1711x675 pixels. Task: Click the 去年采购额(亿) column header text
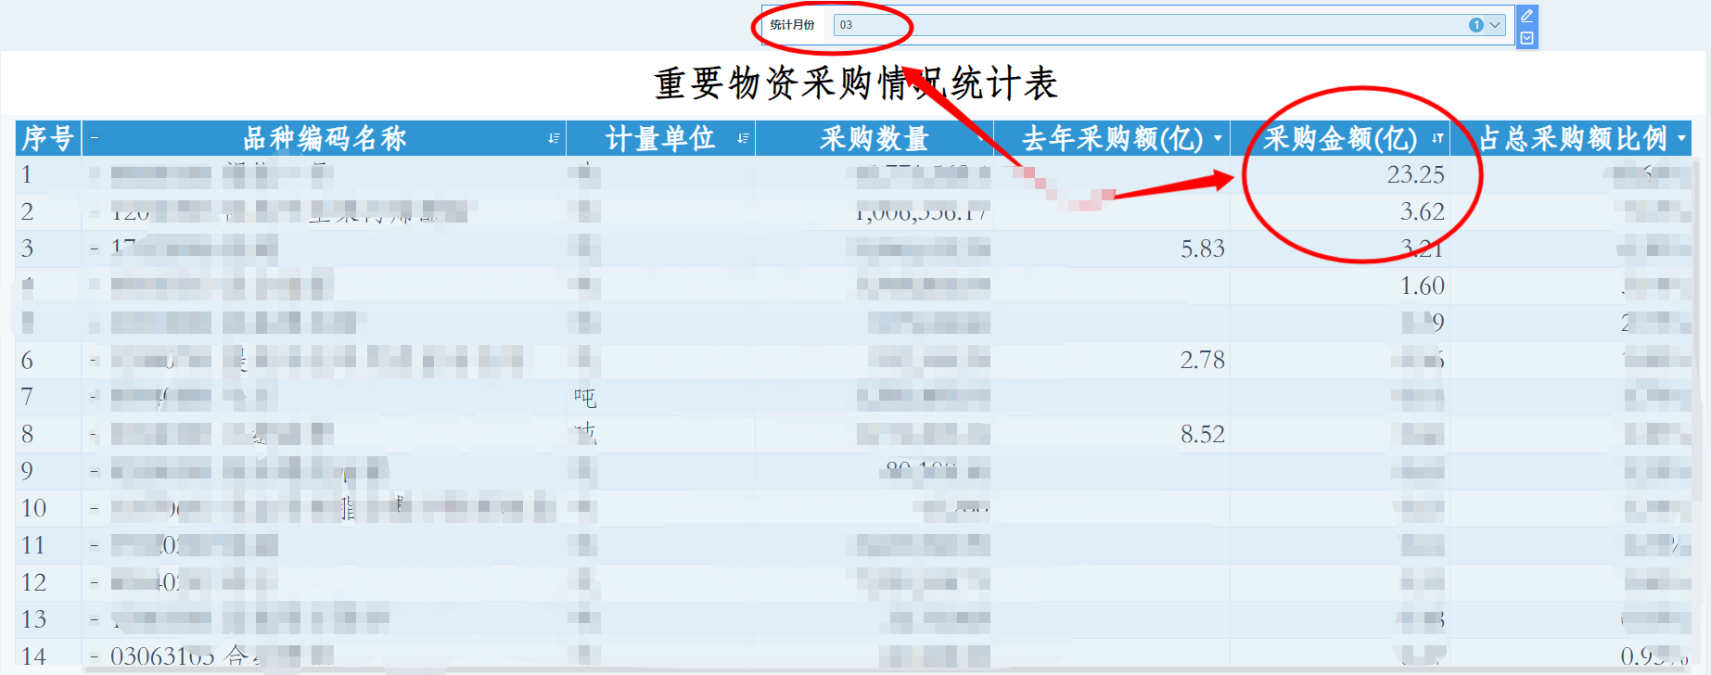[x=1112, y=138]
